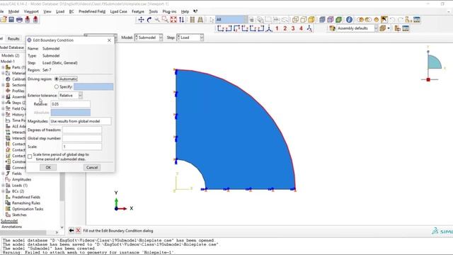453x255 pixels.
Task: Expand the Parts (1) tree node
Action: coord(3,67)
